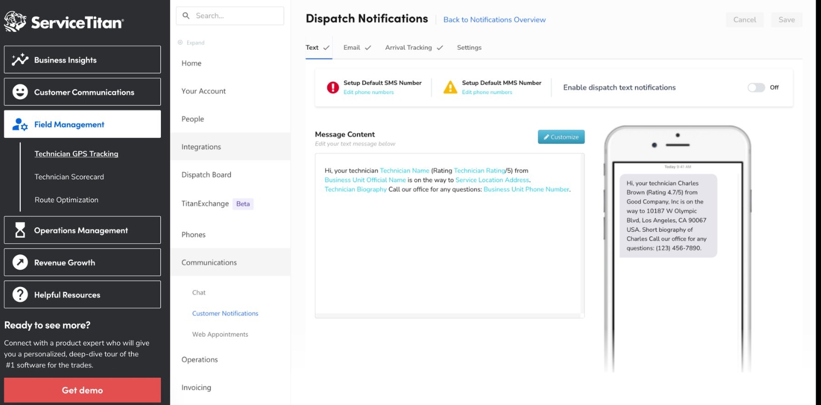The width and height of the screenshot is (821, 405).
Task: Go Back to Notifications Overview
Action: click(x=494, y=20)
